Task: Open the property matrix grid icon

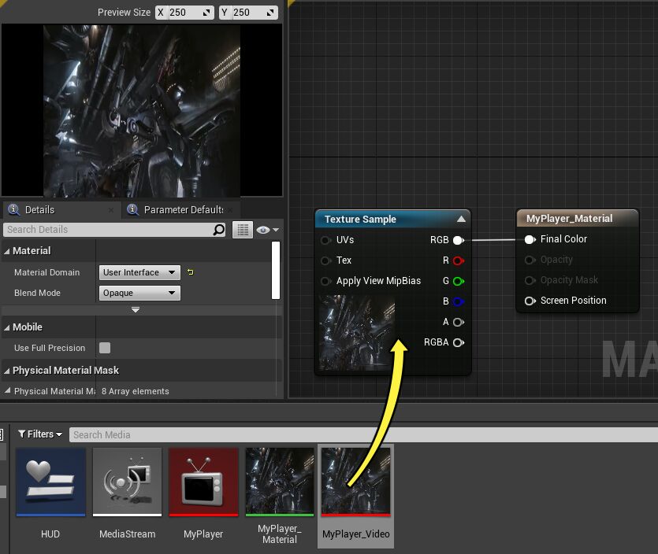Action: coord(243,230)
